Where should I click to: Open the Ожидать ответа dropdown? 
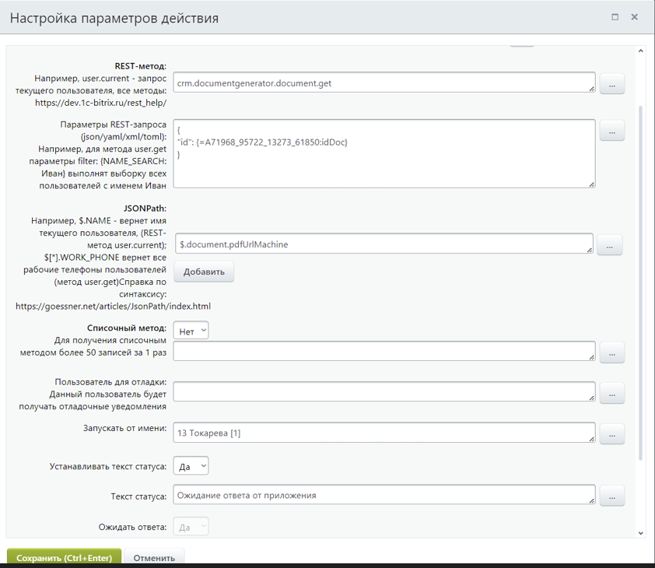[191, 527]
